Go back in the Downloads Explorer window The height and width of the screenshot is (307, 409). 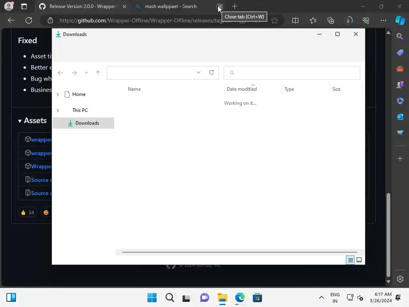coord(60,73)
